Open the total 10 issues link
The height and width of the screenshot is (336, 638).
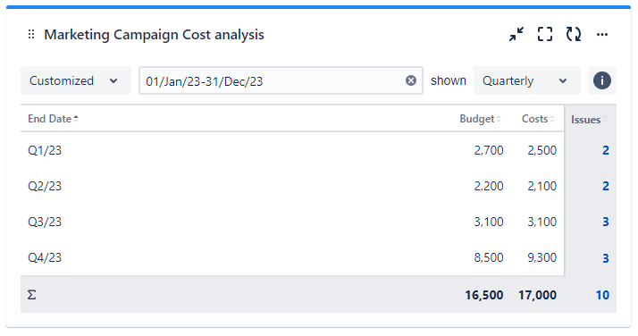click(x=602, y=295)
